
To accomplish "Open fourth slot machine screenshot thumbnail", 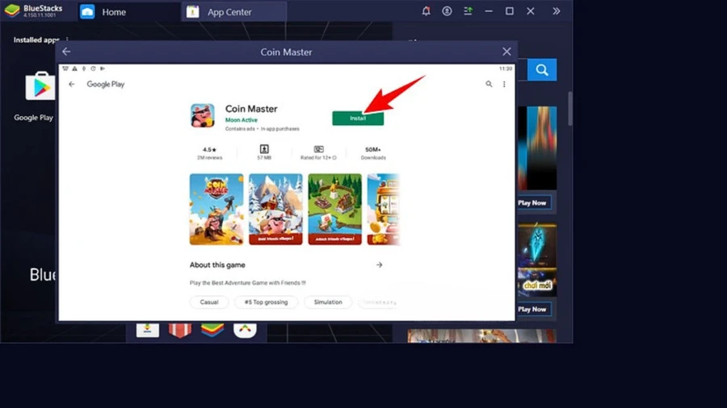I will [384, 209].
